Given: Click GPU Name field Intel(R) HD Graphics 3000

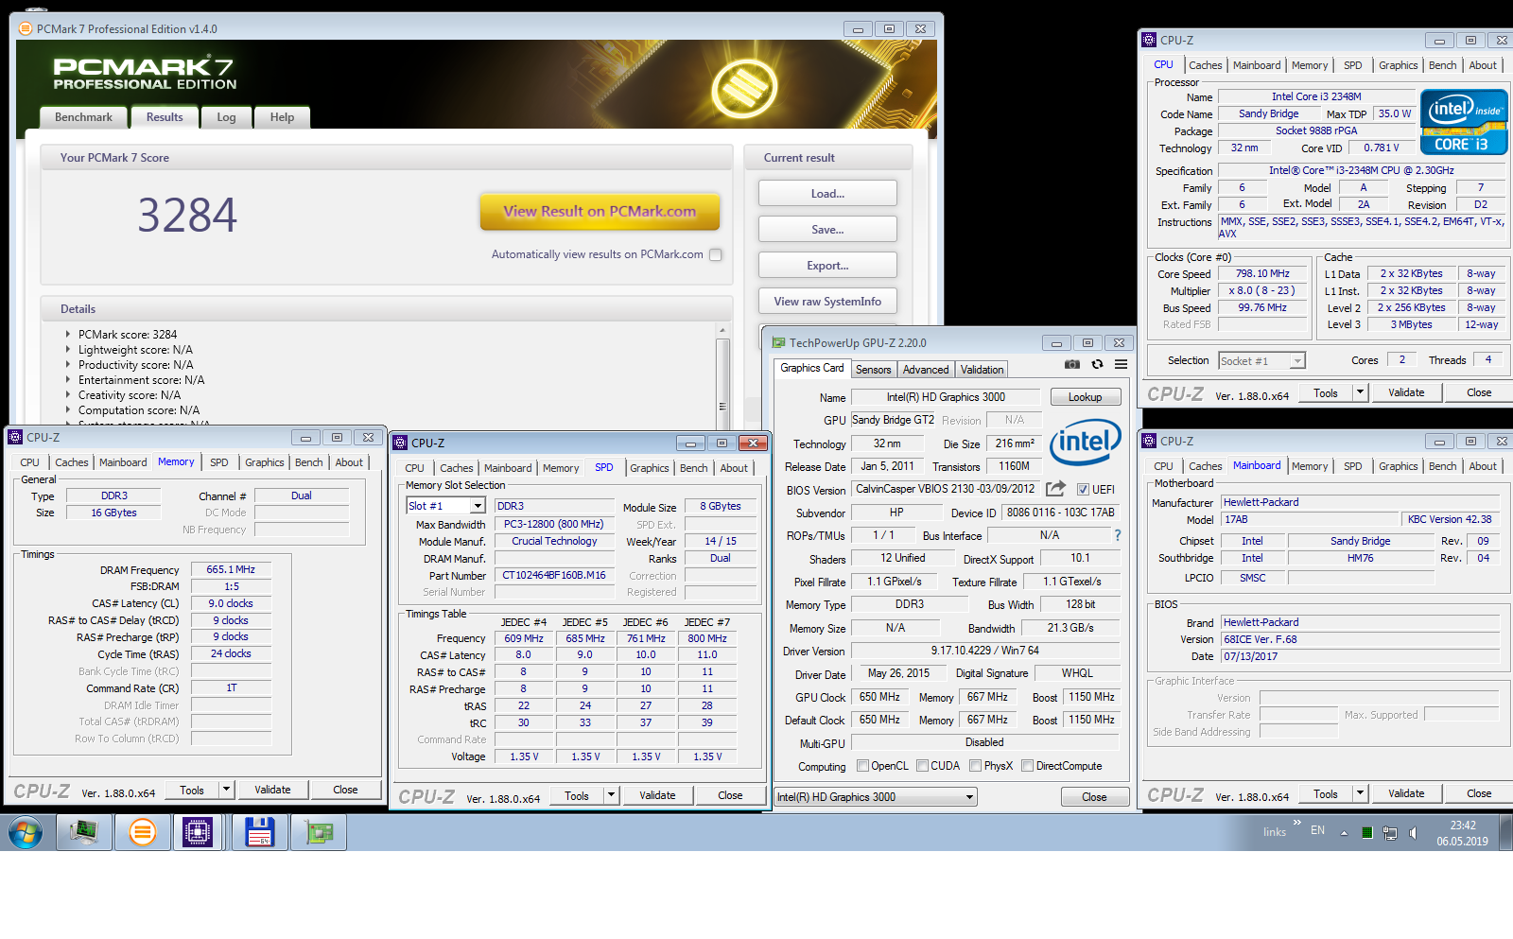Looking at the screenshot, I should [946, 397].
